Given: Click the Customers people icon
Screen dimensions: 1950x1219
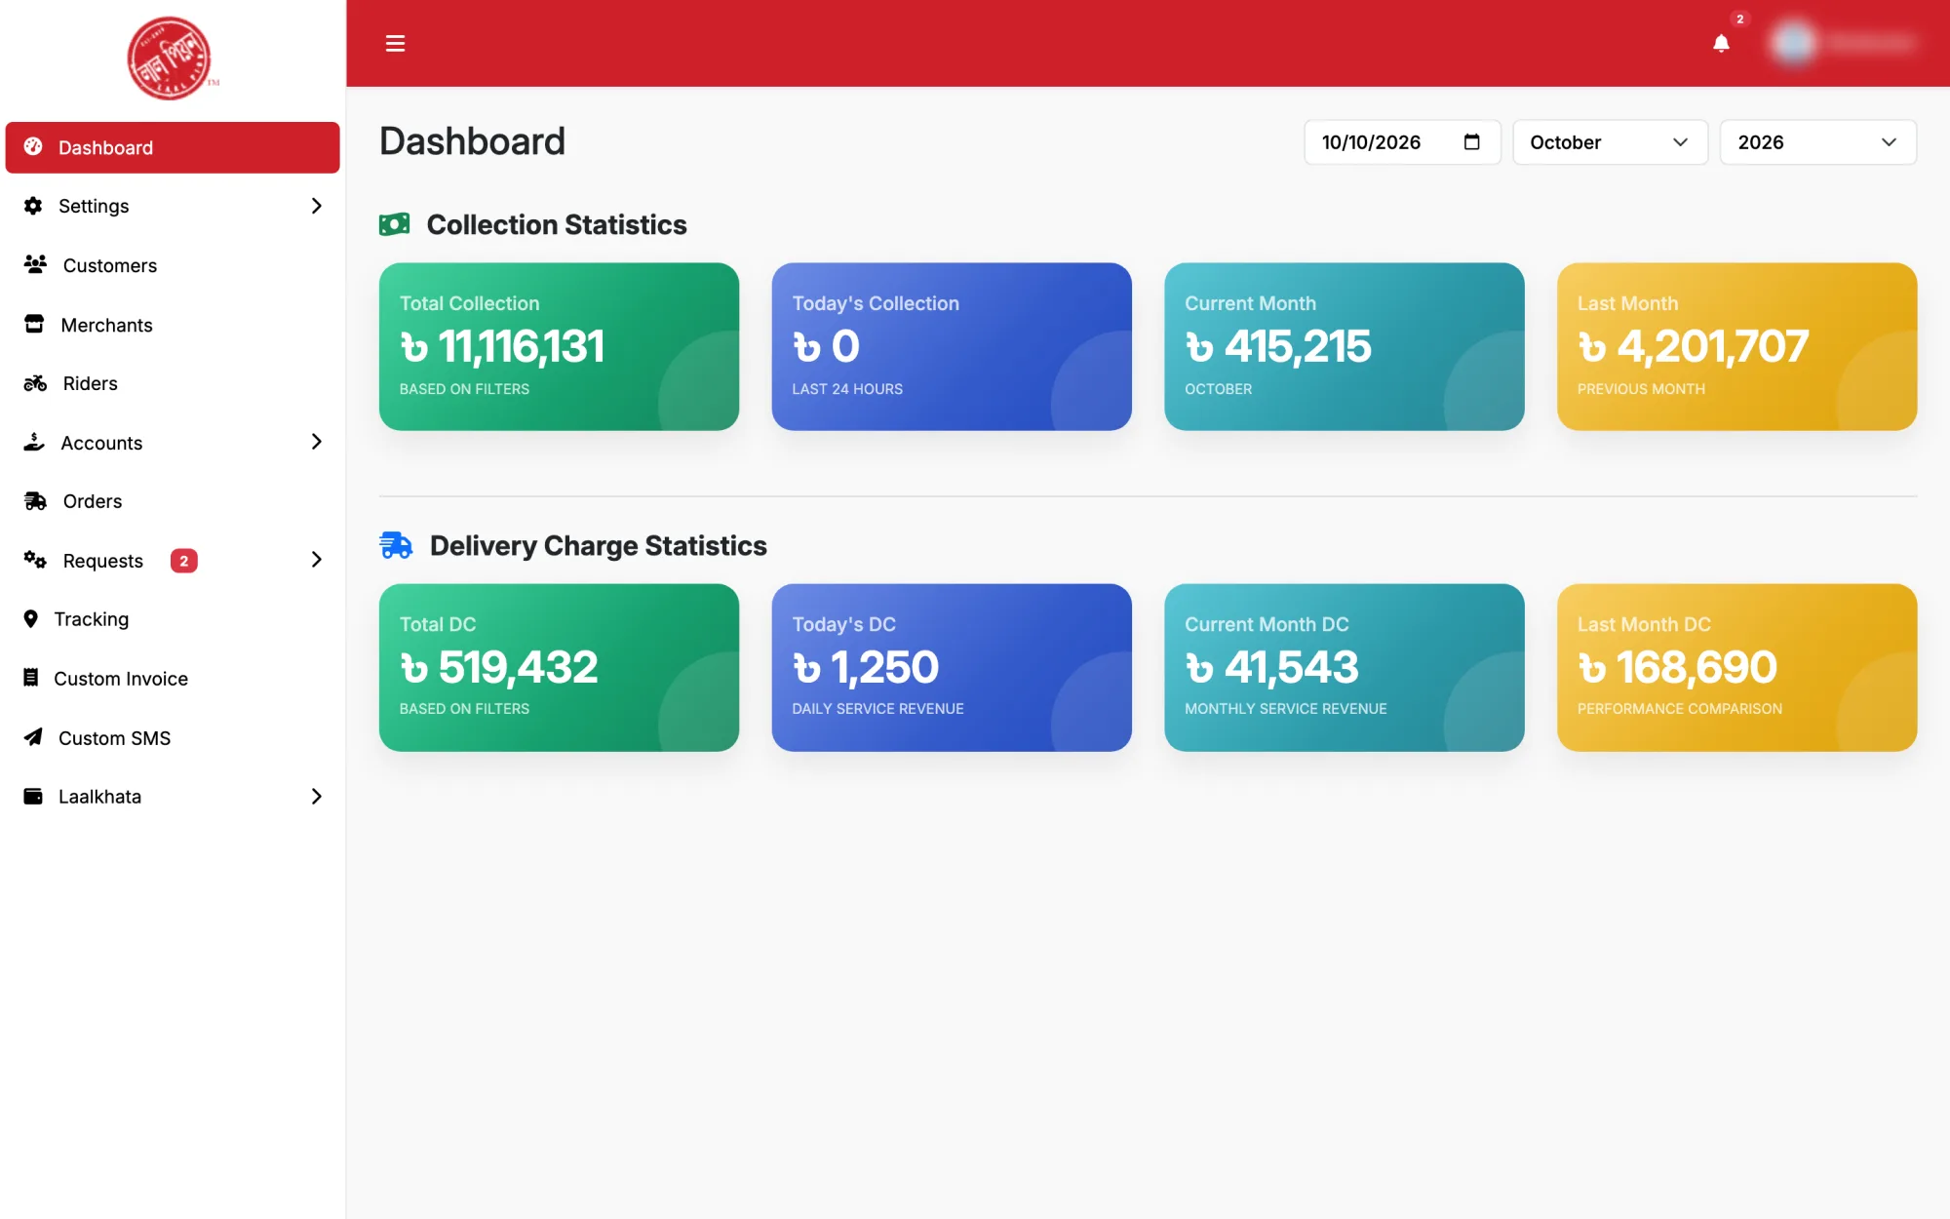Looking at the screenshot, I should 35,264.
